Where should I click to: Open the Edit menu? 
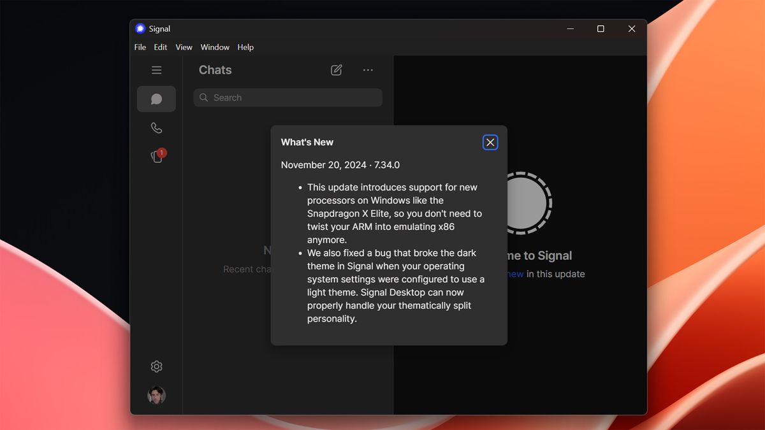tap(160, 47)
